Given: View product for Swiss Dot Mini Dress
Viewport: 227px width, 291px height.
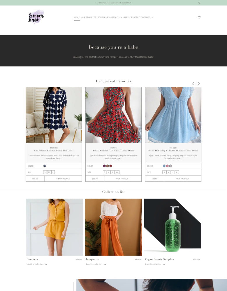Looking at the screenshot, I should (182, 179).
